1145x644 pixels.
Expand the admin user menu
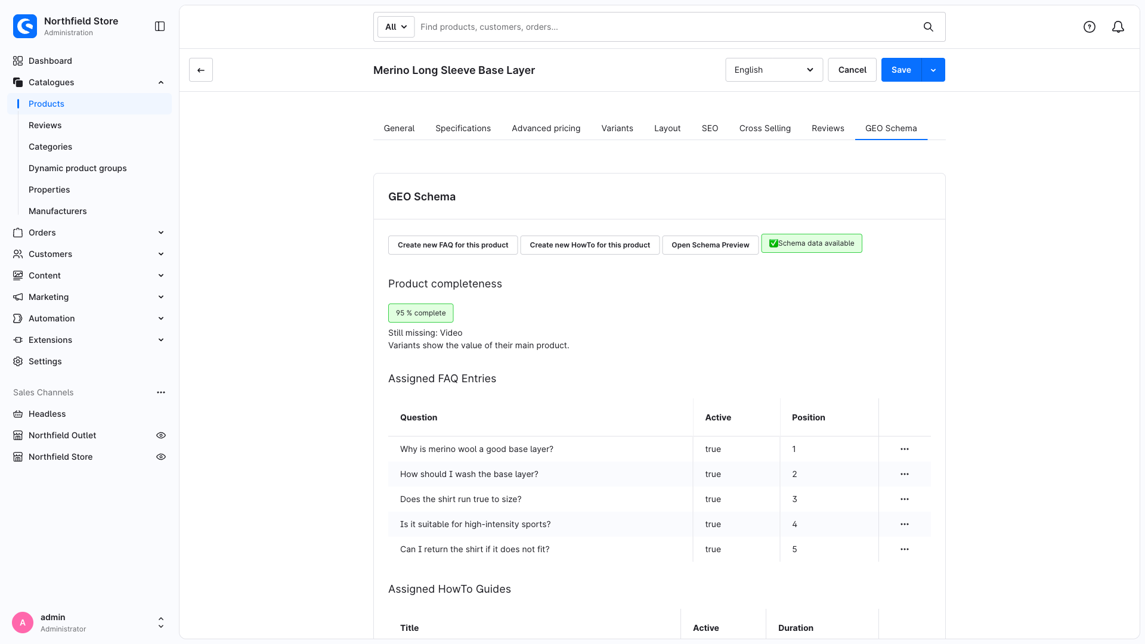161,623
